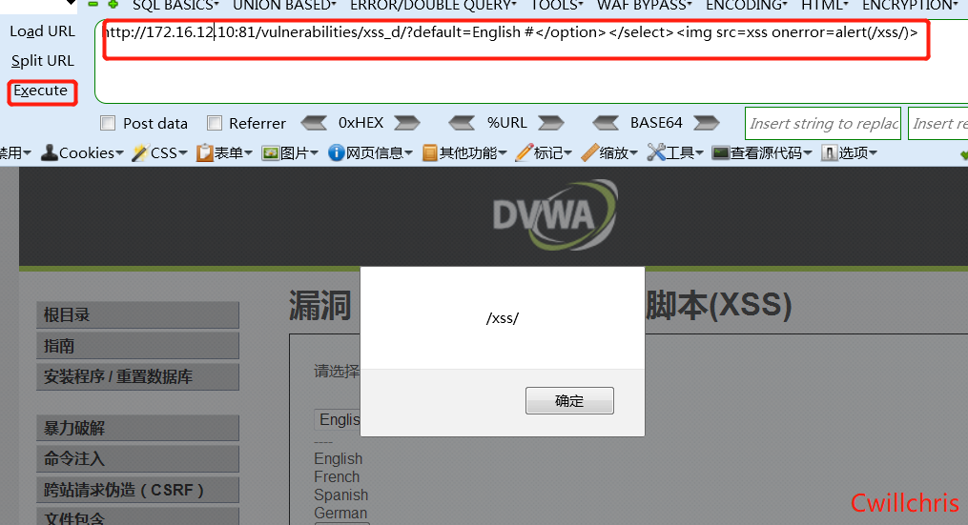Open the 标记 (Outline) dropdown

[544, 153]
